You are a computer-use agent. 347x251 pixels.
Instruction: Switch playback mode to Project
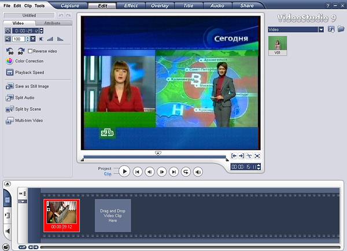[x=105, y=168]
